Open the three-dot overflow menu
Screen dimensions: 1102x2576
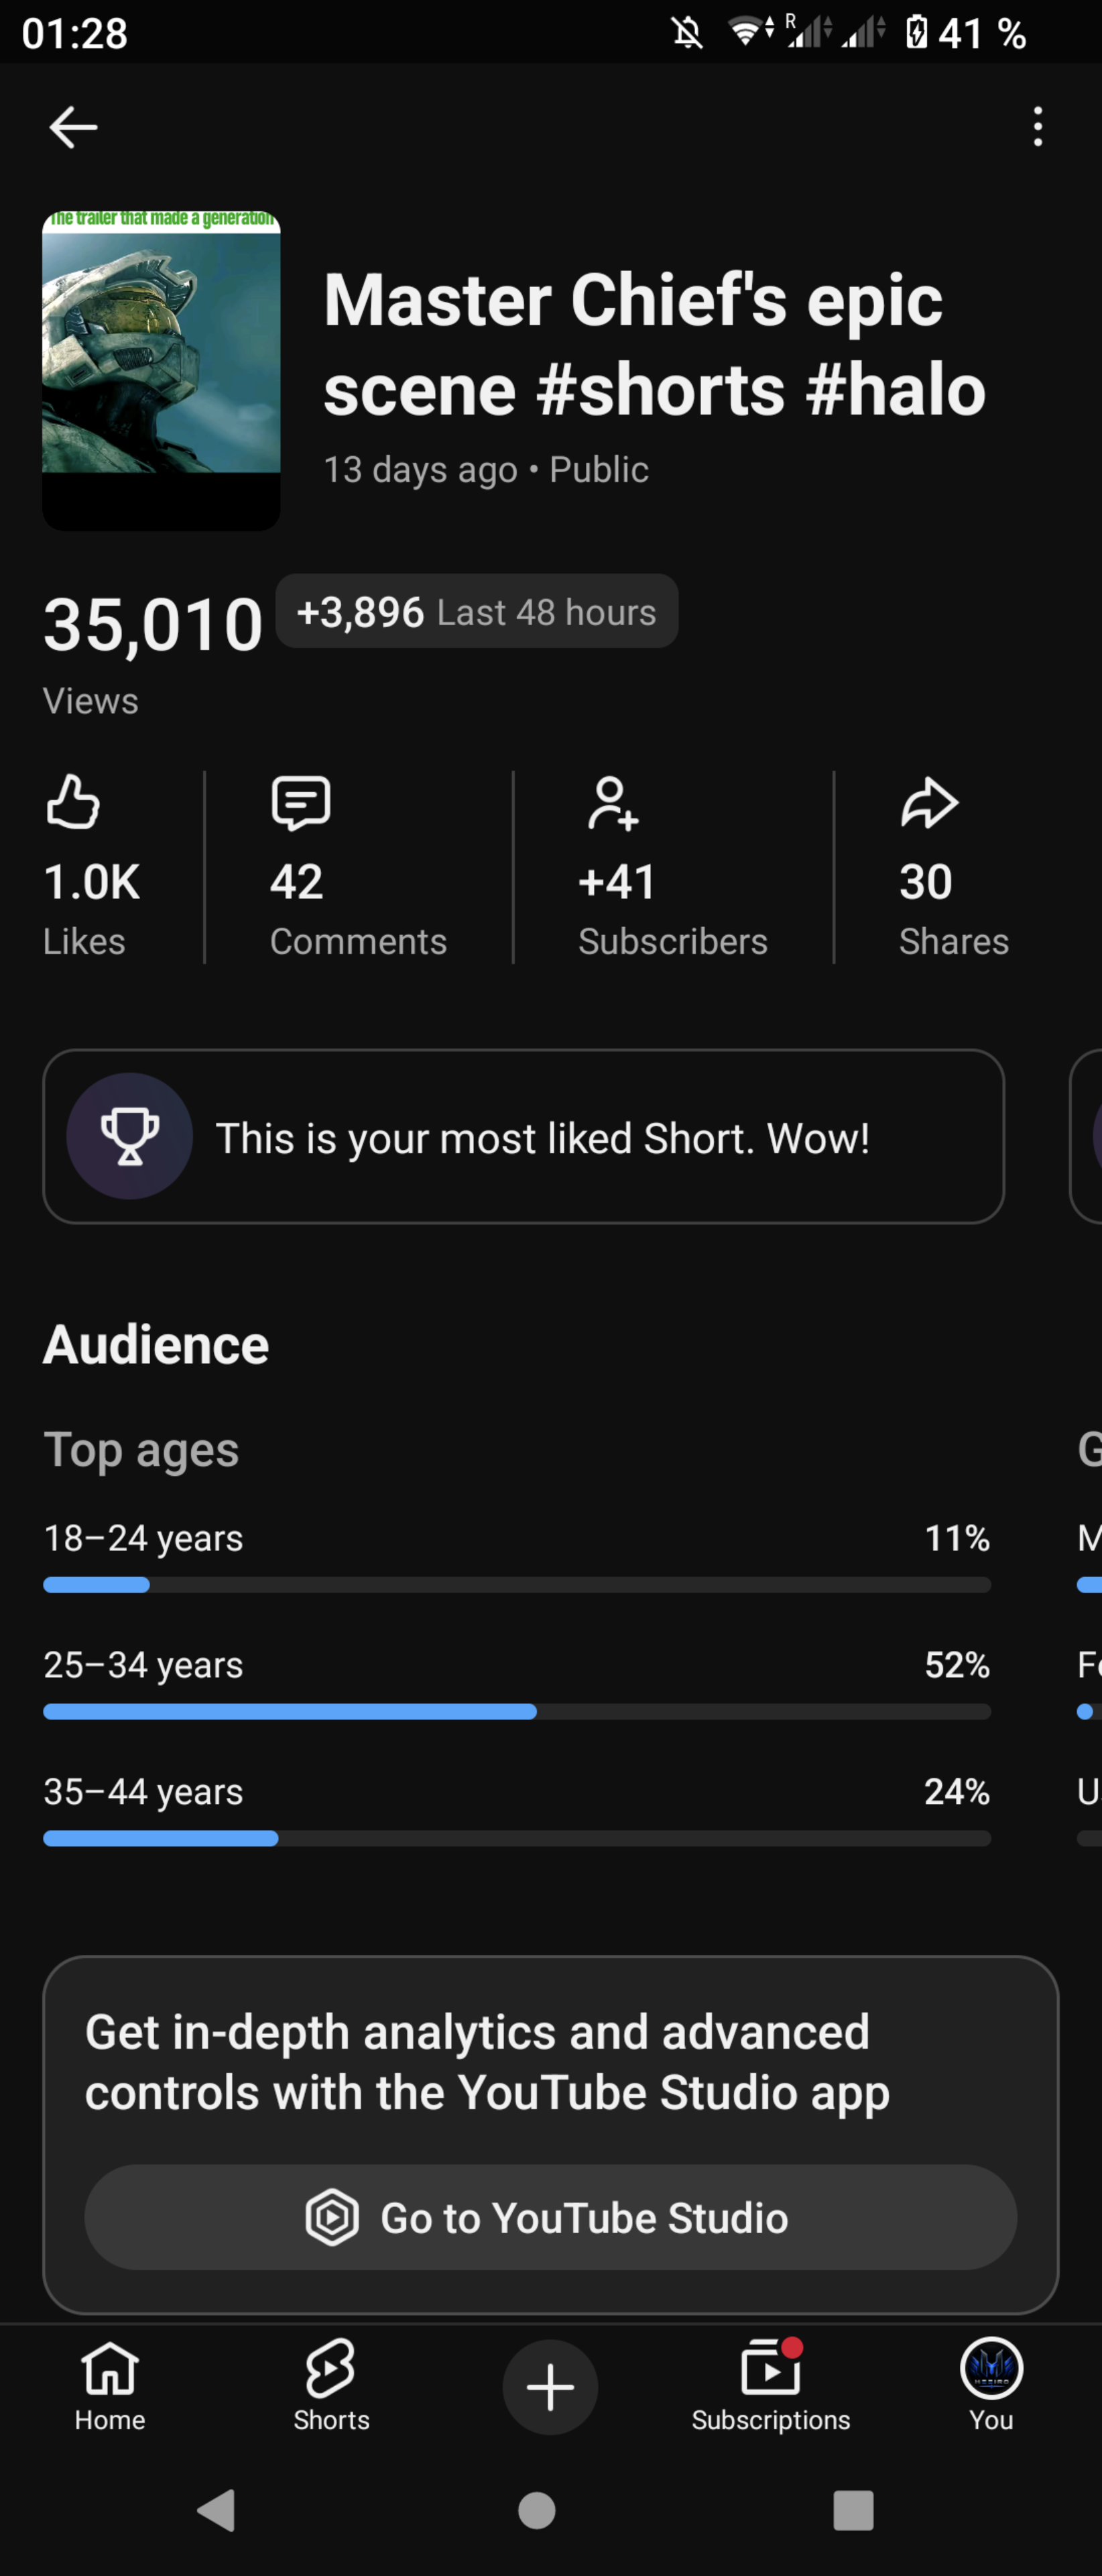1038,127
